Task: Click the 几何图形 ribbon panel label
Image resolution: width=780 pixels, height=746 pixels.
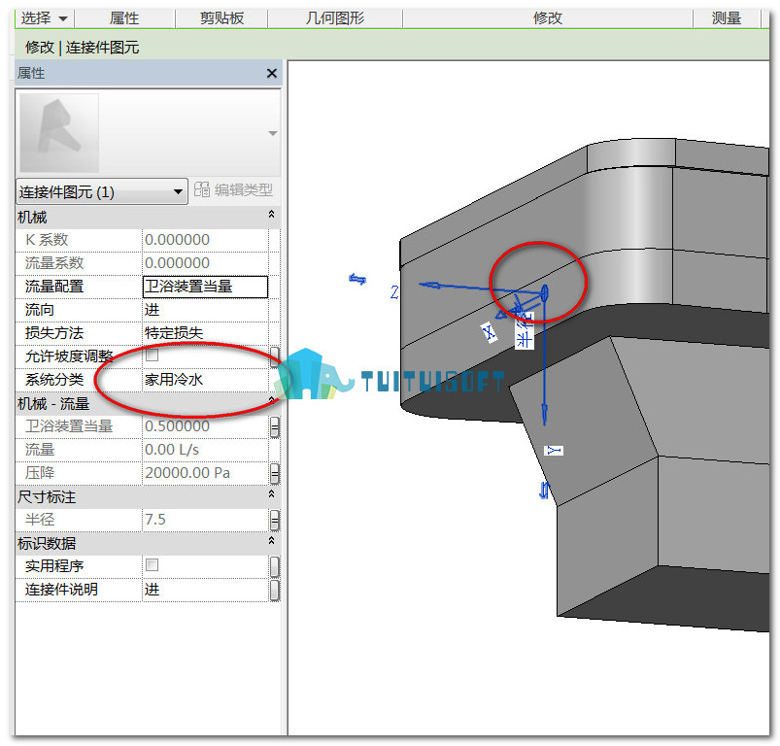Action: [x=335, y=18]
